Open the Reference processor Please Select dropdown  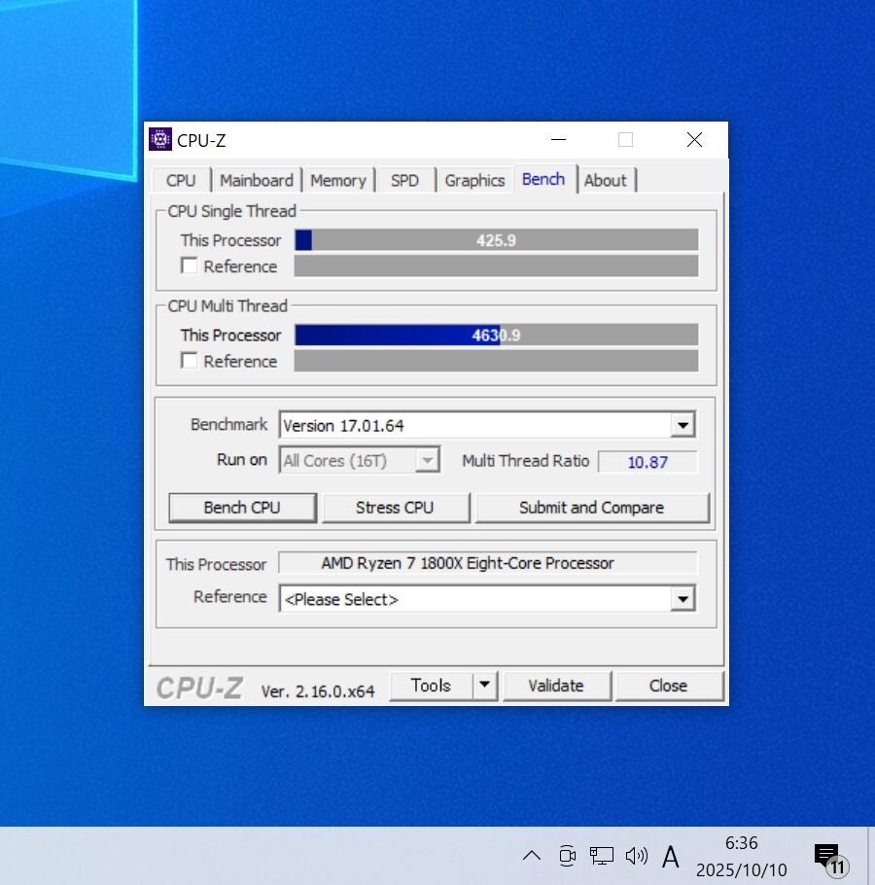point(682,599)
